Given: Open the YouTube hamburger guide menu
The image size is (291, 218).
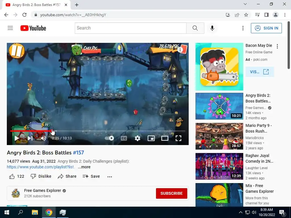Looking at the screenshot, I should pyautogui.click(x=10, y=28).
